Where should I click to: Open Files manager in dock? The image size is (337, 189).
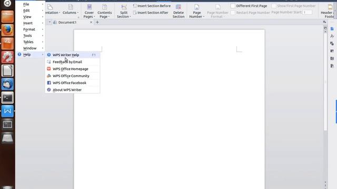point(7,16)
